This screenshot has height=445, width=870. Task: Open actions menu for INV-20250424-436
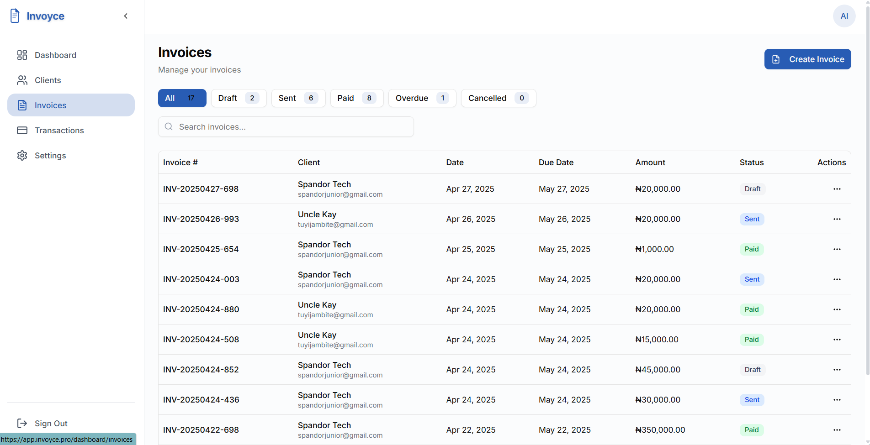837,400
